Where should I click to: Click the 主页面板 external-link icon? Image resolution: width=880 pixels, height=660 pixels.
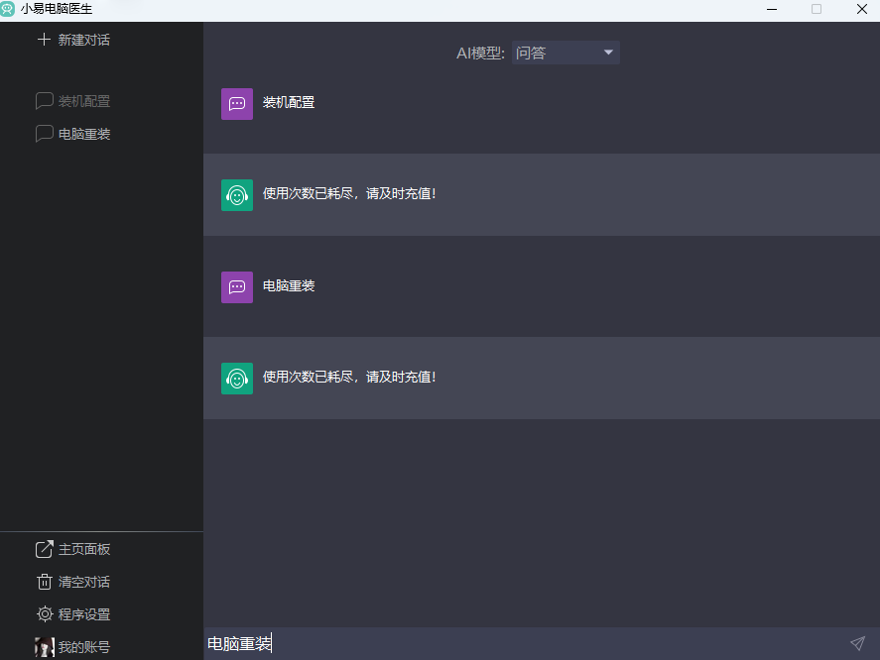(x=44, y=549)
